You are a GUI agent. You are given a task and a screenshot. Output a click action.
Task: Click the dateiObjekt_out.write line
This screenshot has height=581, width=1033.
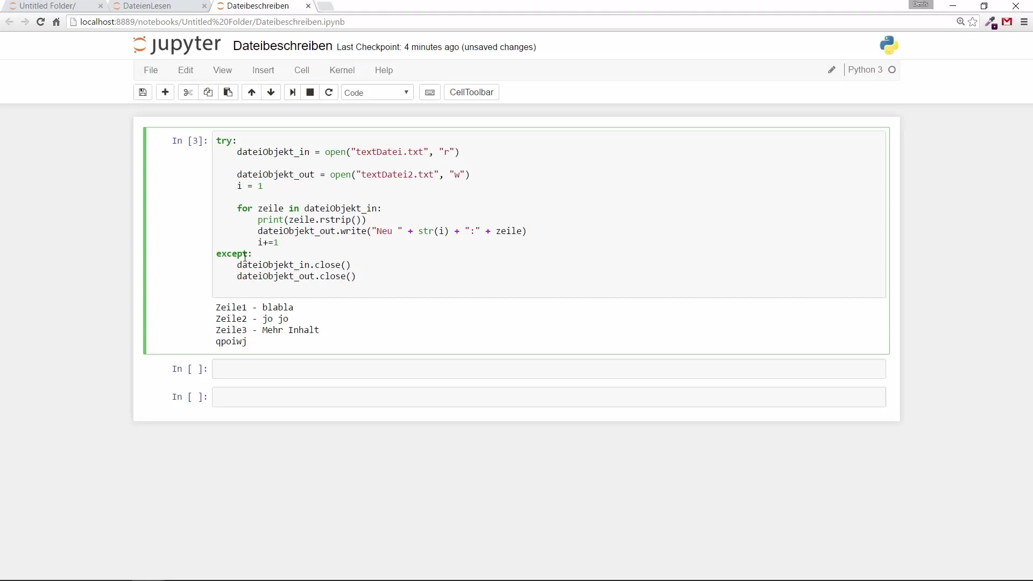[x=392, y=231]
